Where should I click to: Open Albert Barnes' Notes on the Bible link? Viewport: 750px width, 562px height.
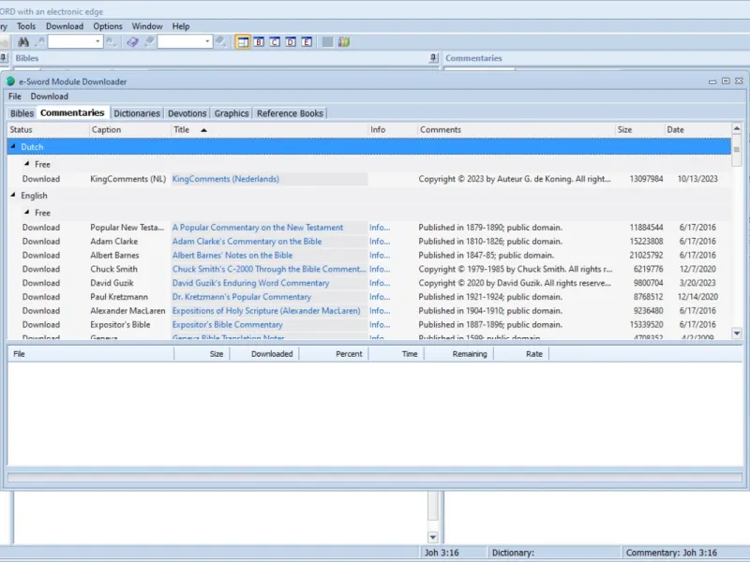(x=232, y=255)
